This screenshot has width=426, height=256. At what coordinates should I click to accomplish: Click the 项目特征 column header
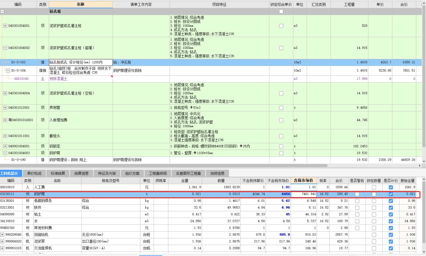coord(219,4)
